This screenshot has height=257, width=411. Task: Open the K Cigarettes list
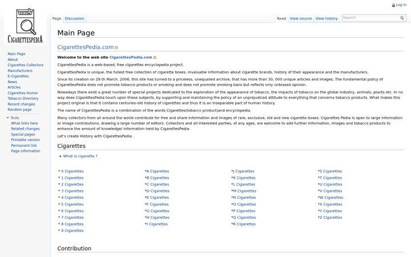point(244,178)
